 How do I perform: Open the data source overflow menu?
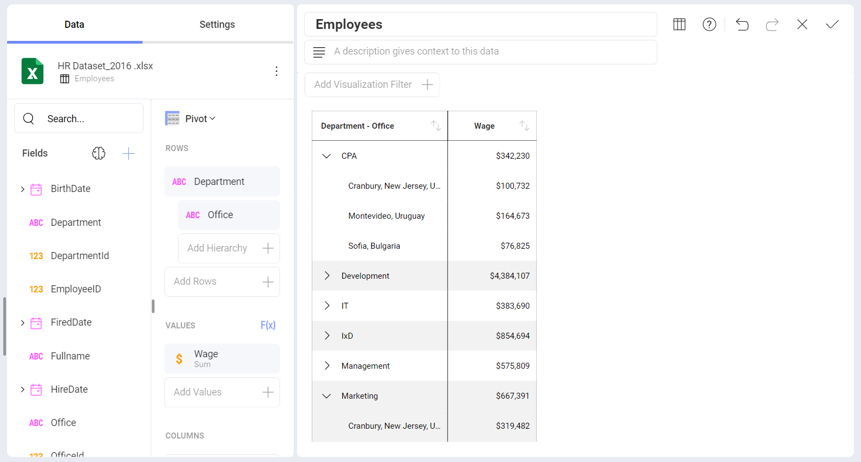(x=276, y=71)
